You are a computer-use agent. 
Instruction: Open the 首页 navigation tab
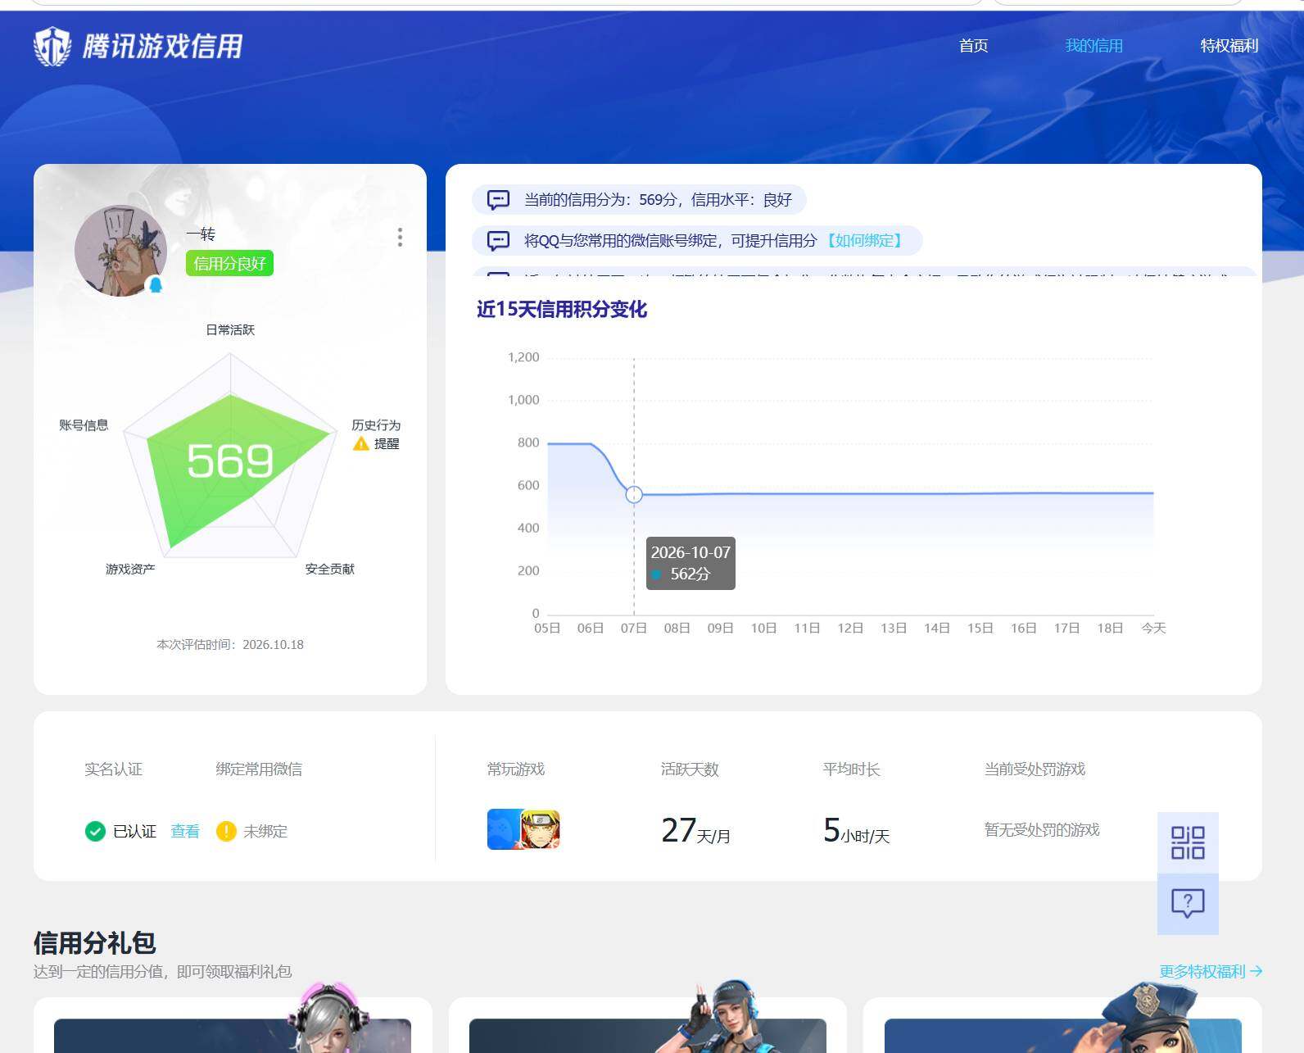point(973,46)
